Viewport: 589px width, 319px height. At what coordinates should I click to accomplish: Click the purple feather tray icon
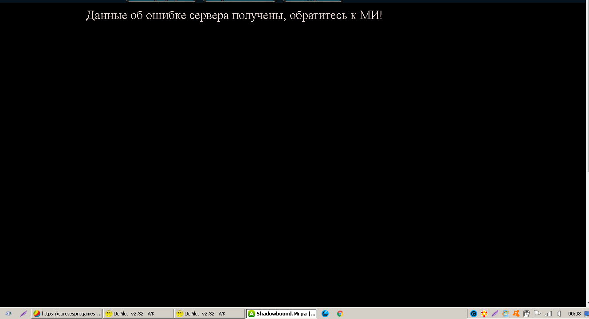495,314
